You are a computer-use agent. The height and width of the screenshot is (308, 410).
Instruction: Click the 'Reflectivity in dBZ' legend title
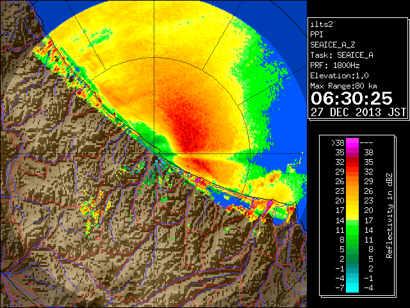click(x=389, y=216)
